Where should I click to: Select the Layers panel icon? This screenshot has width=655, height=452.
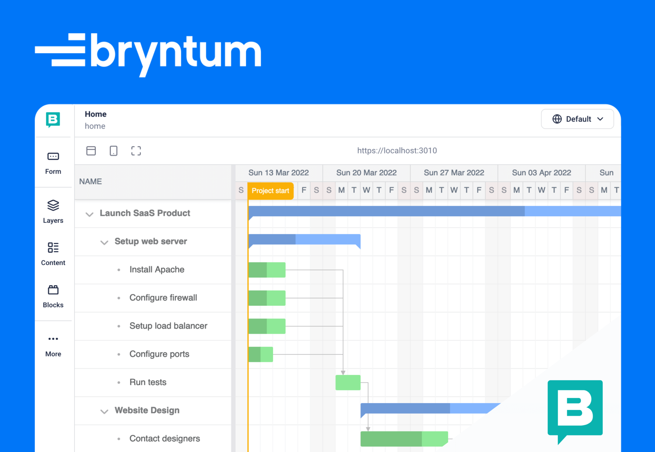click(x=53, y=210)
